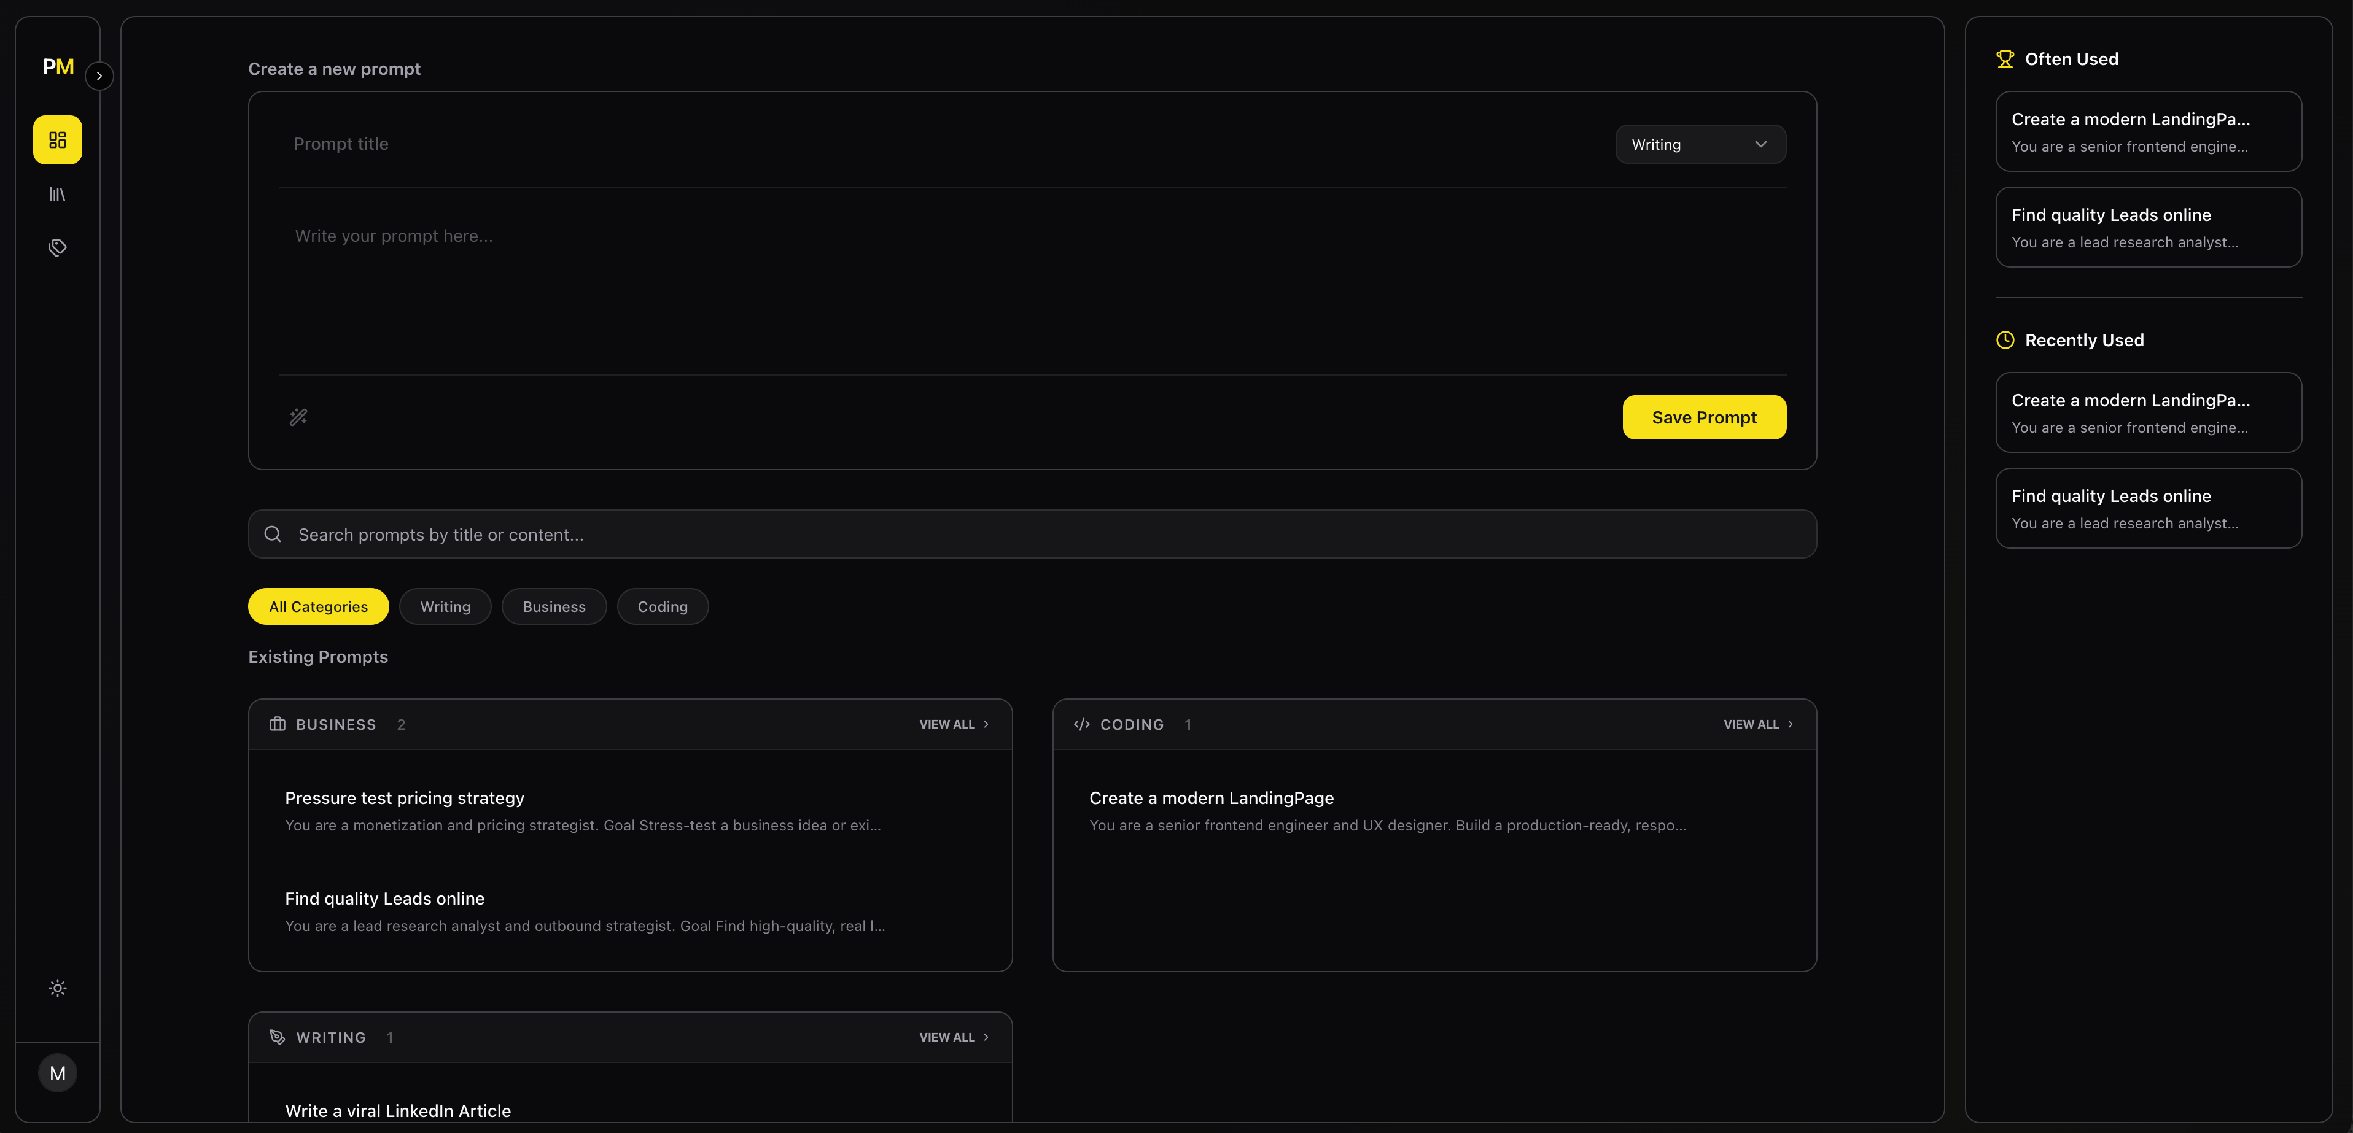This screenshot has width=2353, height=1133.
Task: Toggle light/dark theme sun icon
Action: [58, 988]
